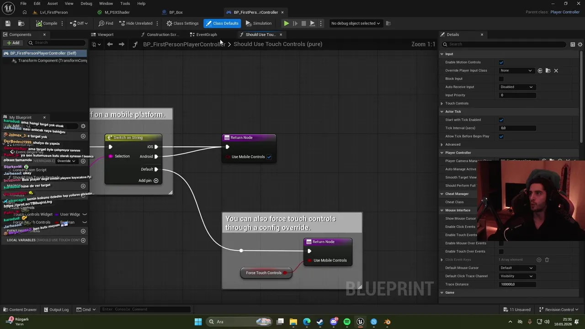Select the Force Touch Controls variable node
This screenshot has width=585, height=329.
[x=266, y=273]
